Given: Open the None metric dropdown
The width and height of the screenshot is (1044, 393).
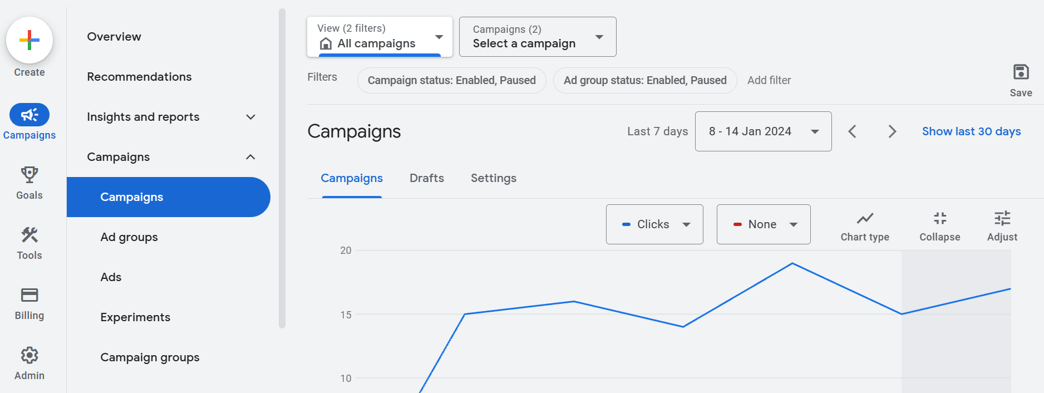Looking at the screenshot, I should (764, 224).
